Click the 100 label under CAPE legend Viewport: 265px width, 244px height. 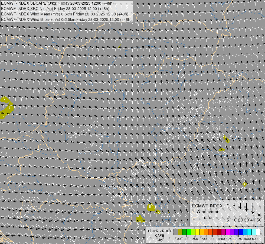click(x=178, y=239)
